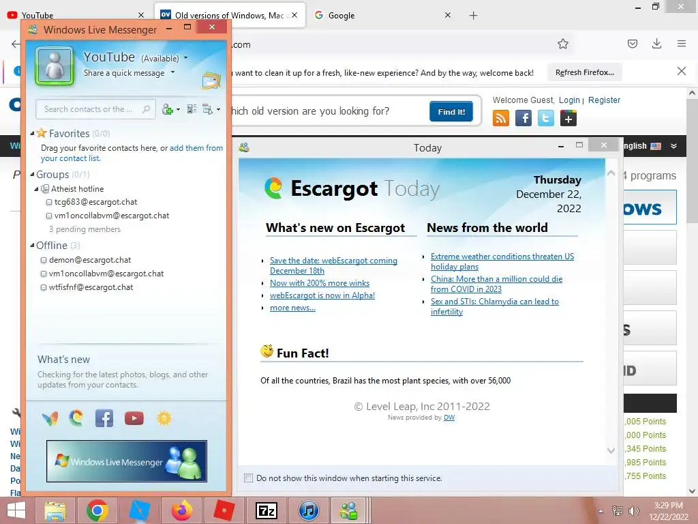Screen dimensions: 698x524
Task: Open Firefox Pocket save icon
Action: point(633,44)
